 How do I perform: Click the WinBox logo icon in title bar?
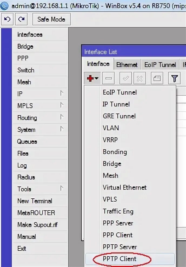tap(5, 6)
